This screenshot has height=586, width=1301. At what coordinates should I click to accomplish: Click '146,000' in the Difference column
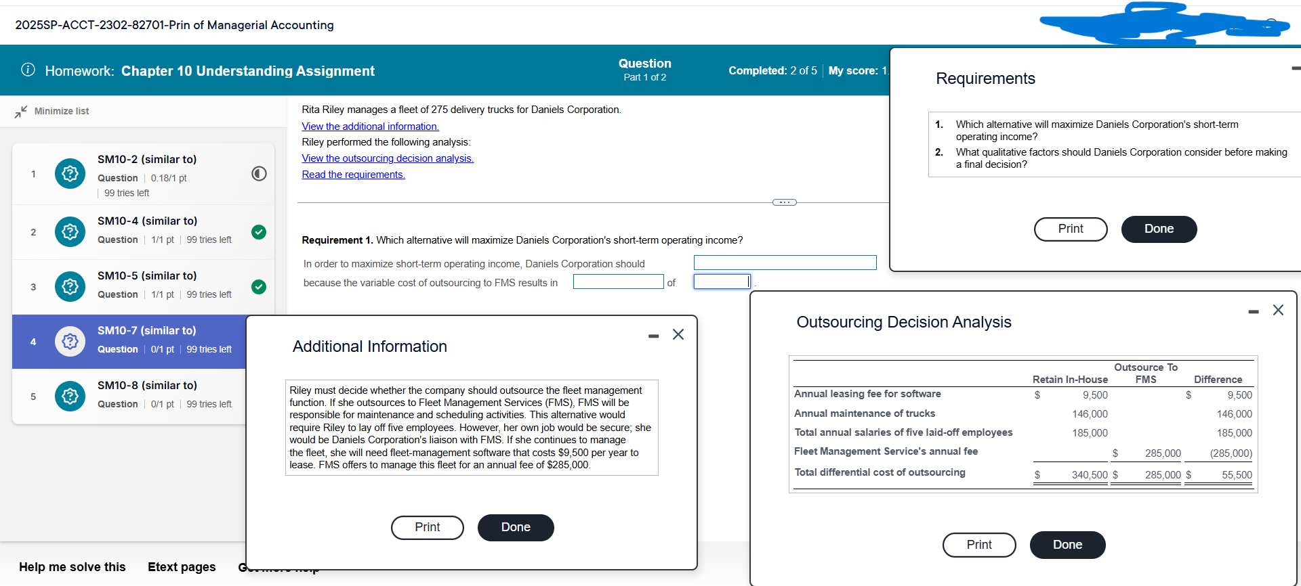1234,414
